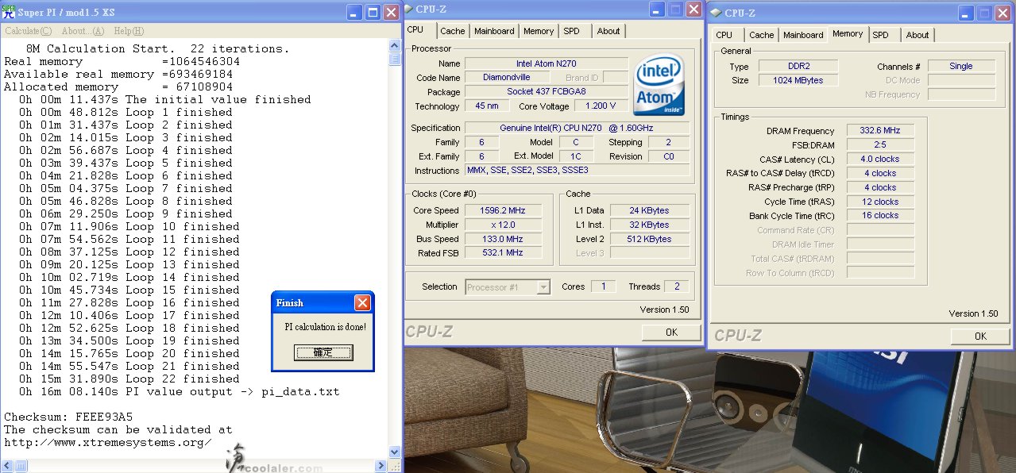Confirm the Finish dialog with the 確定 button
The height and width of the screenshot is (473, 1016).
pyautogui.click(x=323, y=352)
